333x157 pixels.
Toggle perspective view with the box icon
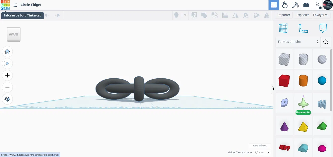pos(7,99)
